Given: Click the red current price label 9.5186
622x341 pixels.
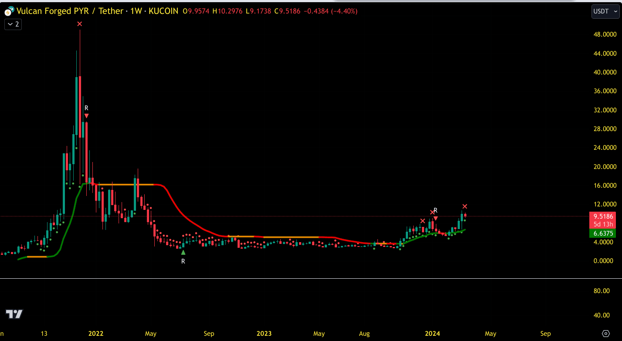Looking at the screenshot, I should (x=602, y=216).
